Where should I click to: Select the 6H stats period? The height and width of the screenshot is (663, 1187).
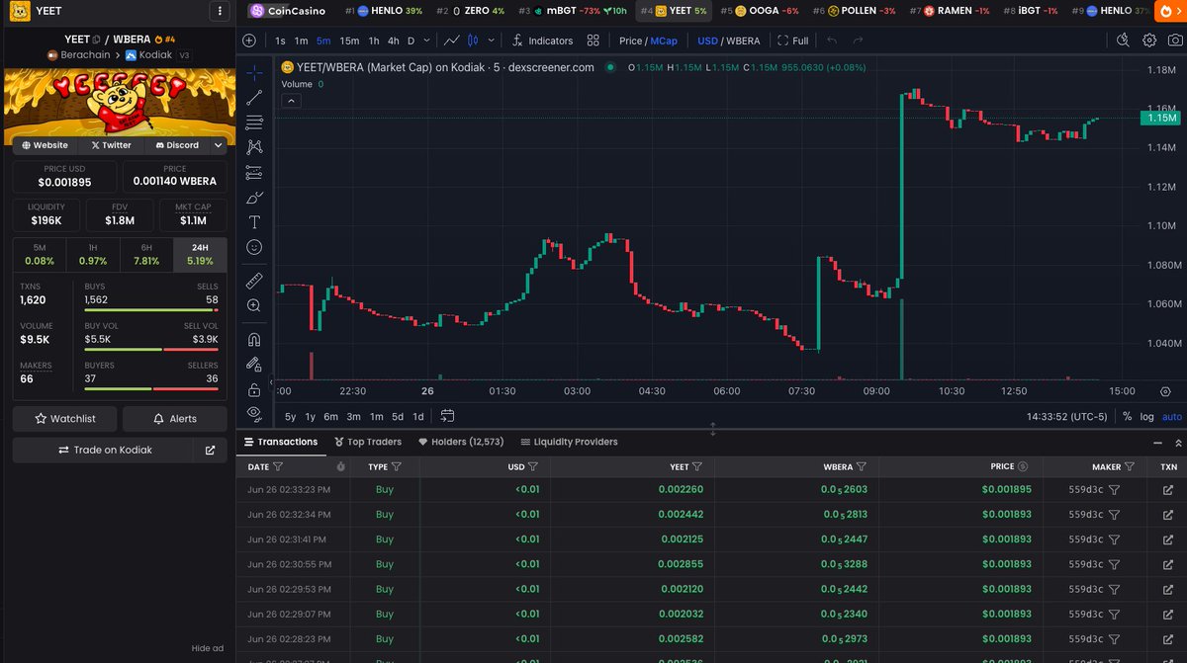(146, 255)
